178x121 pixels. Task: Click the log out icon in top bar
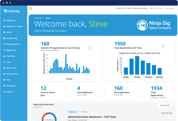166,8
